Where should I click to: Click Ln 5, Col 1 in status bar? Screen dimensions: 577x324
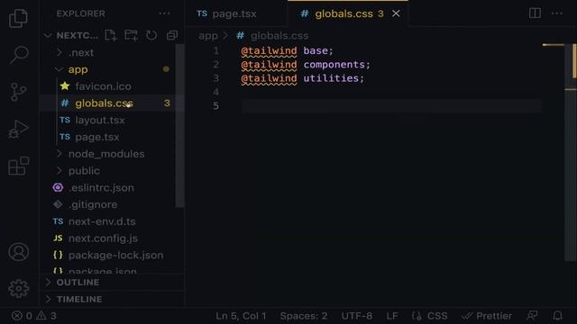(x=241, y=316)
